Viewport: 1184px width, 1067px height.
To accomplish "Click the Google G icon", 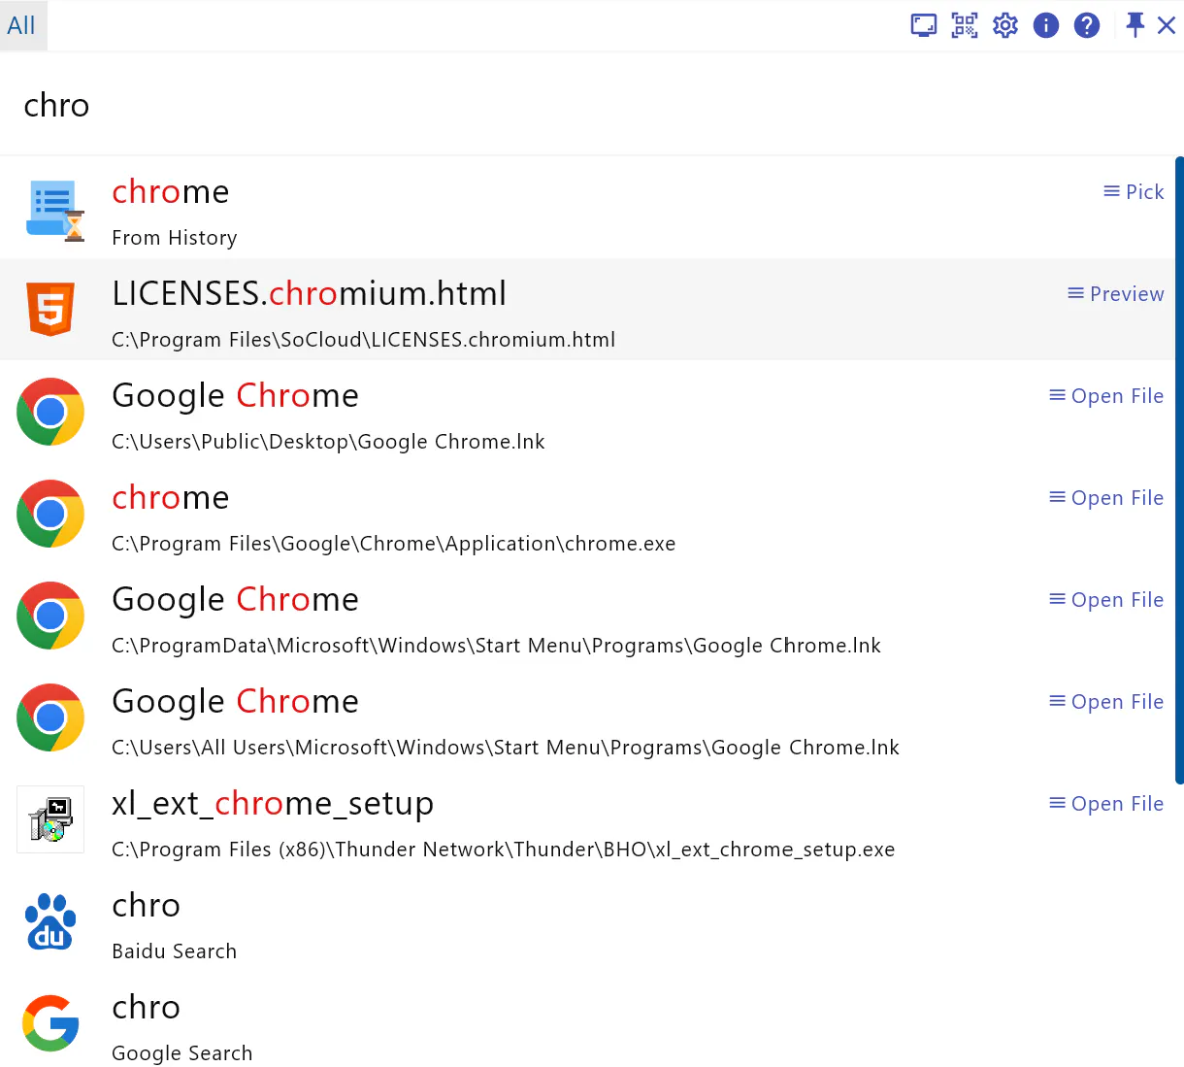I will (x=50, y=1023).
